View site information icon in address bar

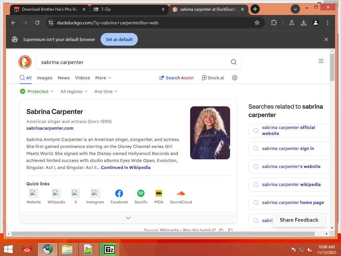[51, 23]
